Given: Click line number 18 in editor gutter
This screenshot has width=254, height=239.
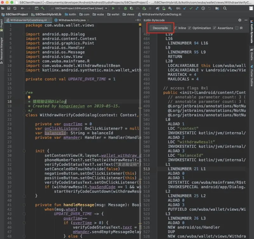Looking at the screenshot, I should (10, 101).
